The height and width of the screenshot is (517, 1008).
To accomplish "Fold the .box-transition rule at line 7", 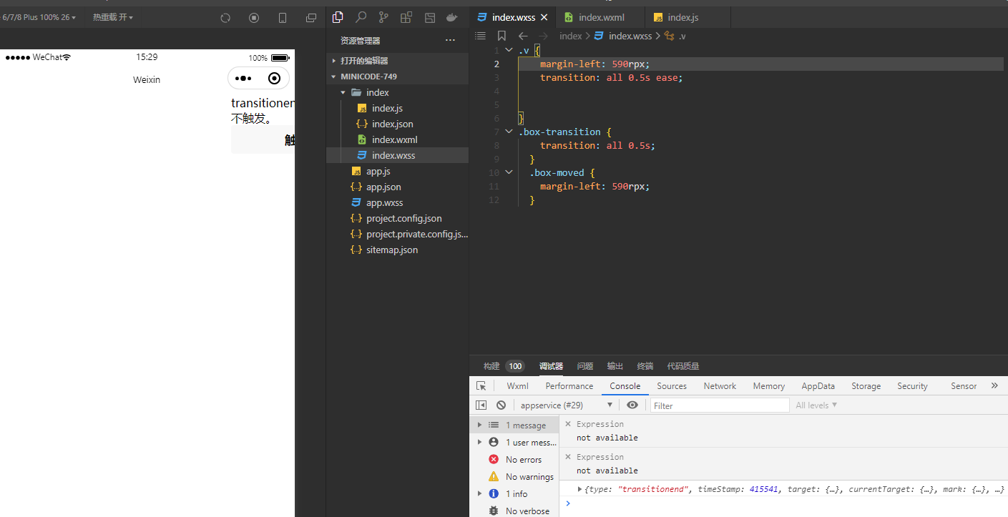I will tap(509, 132).
